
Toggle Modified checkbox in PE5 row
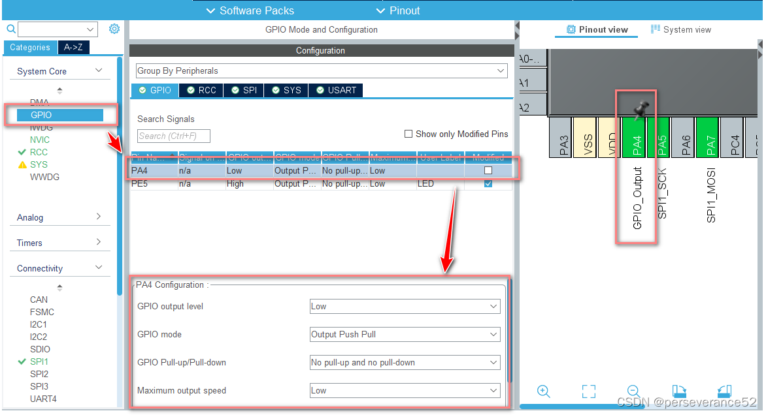(488, 184)
